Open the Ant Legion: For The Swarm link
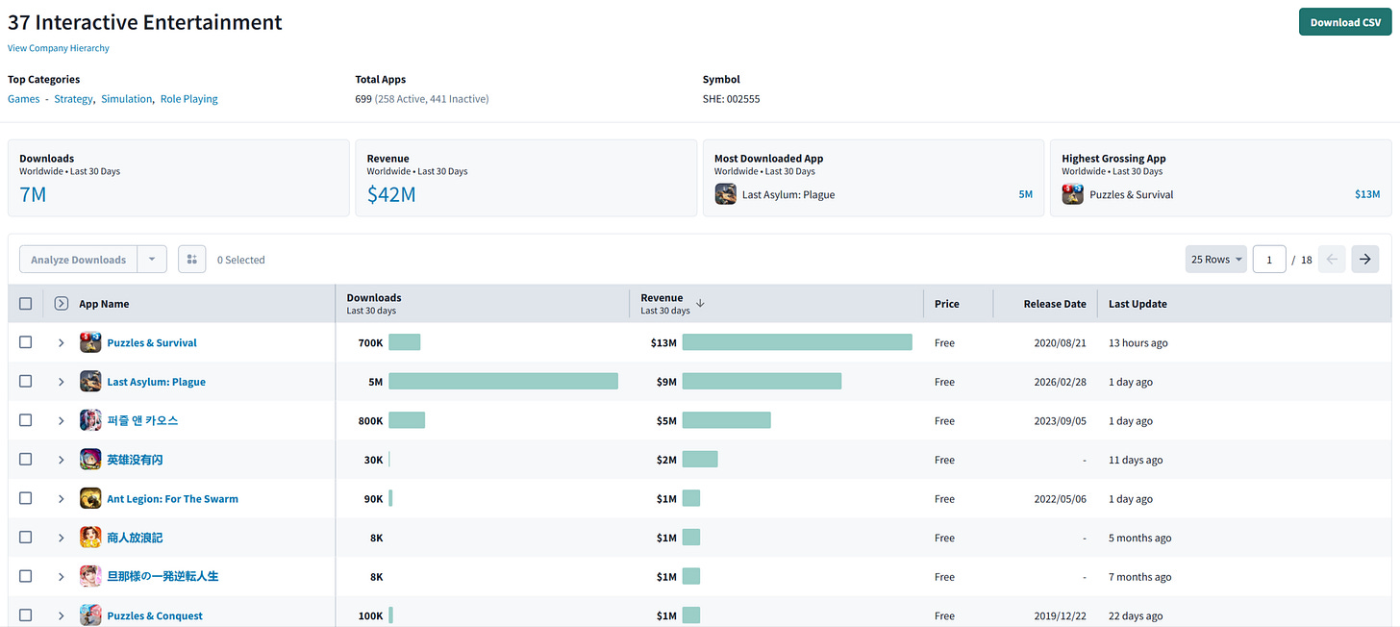This screenshot has width=1400, height=627. pyautogui.click(x=173, y=499)
